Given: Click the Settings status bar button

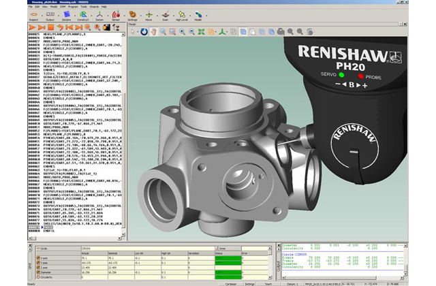Looking at the screenshot, I should 249,284.
